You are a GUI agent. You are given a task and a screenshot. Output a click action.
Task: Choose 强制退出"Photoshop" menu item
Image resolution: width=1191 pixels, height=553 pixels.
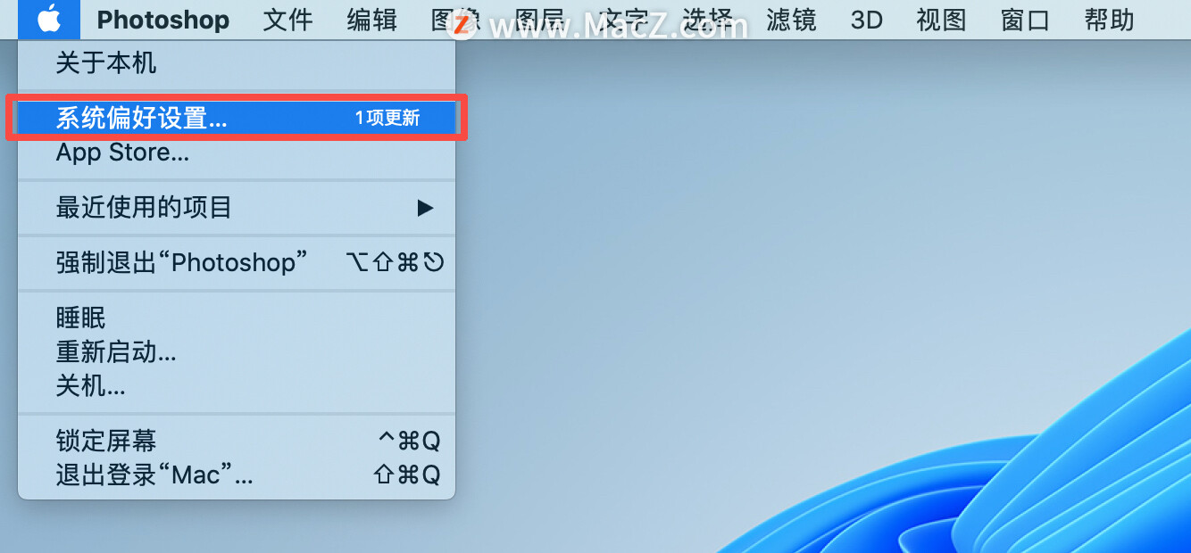click(x=237, y=262)
